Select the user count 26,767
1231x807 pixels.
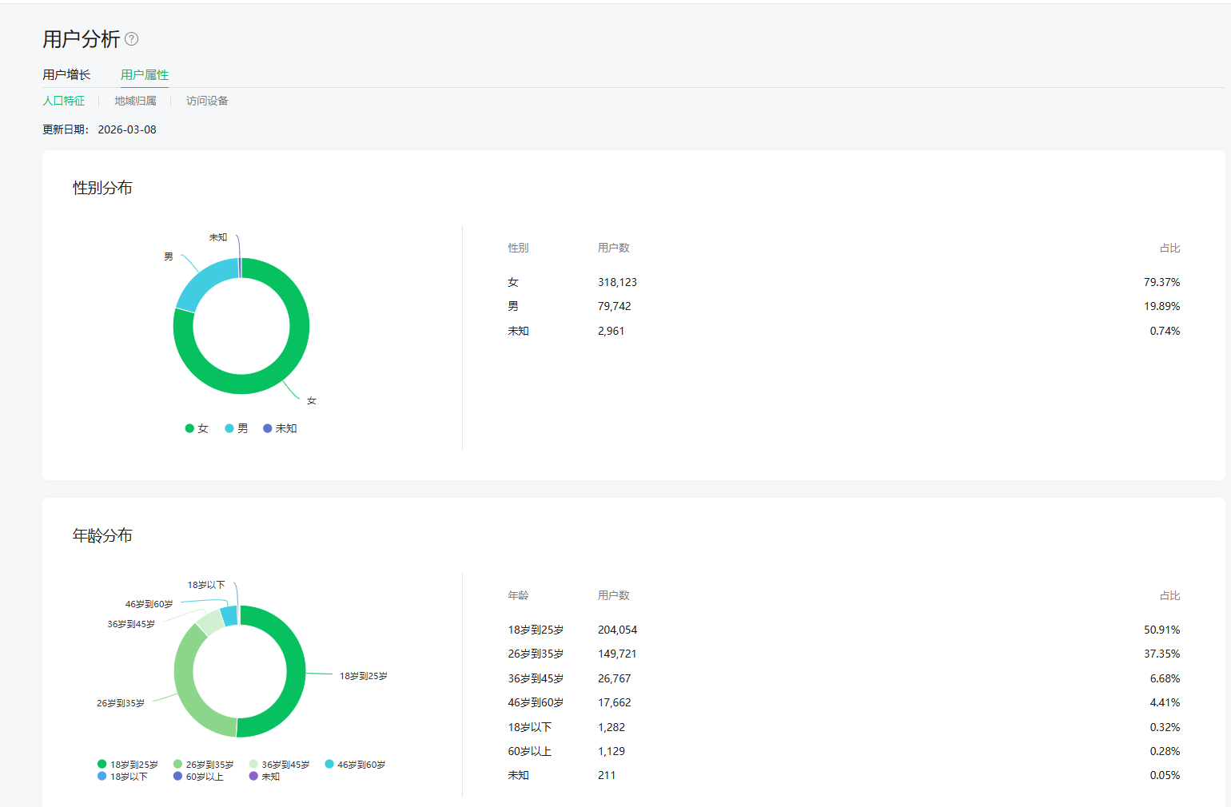pyautogui.click(x=614, y=678)
